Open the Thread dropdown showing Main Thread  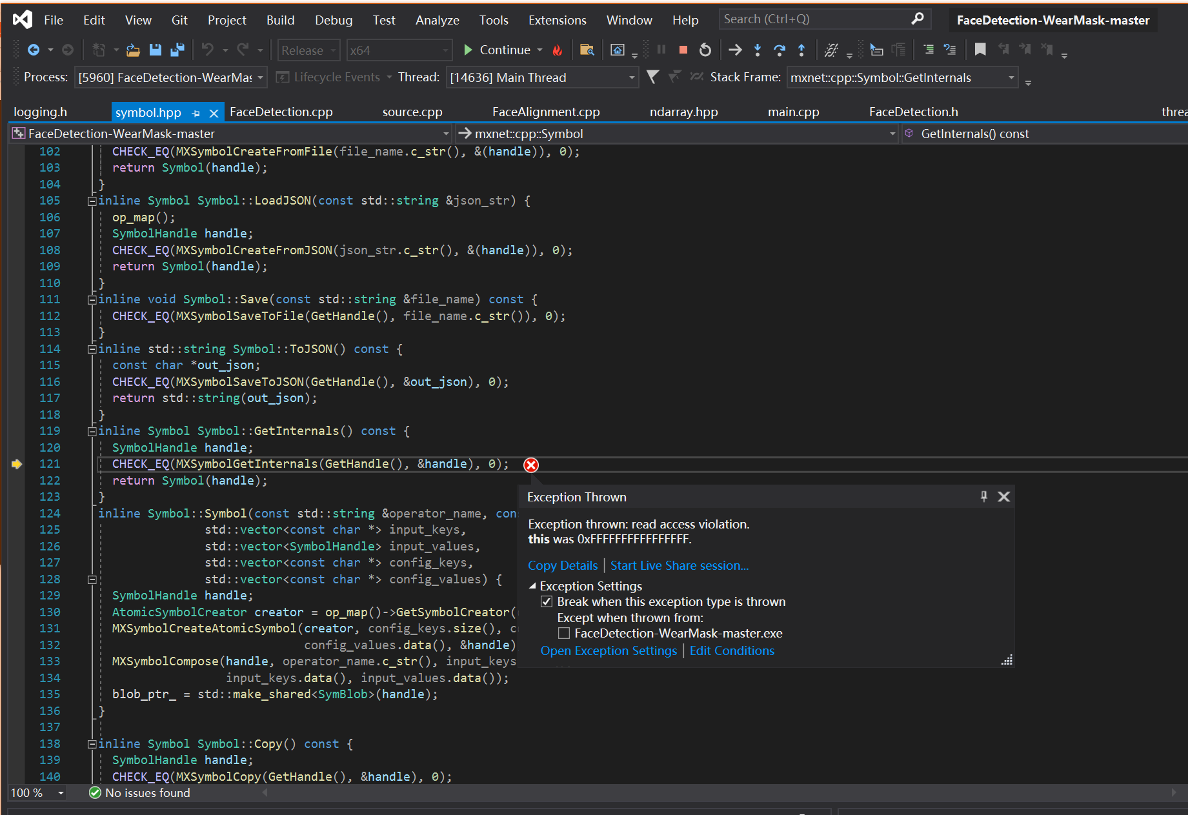pos(631,77)
